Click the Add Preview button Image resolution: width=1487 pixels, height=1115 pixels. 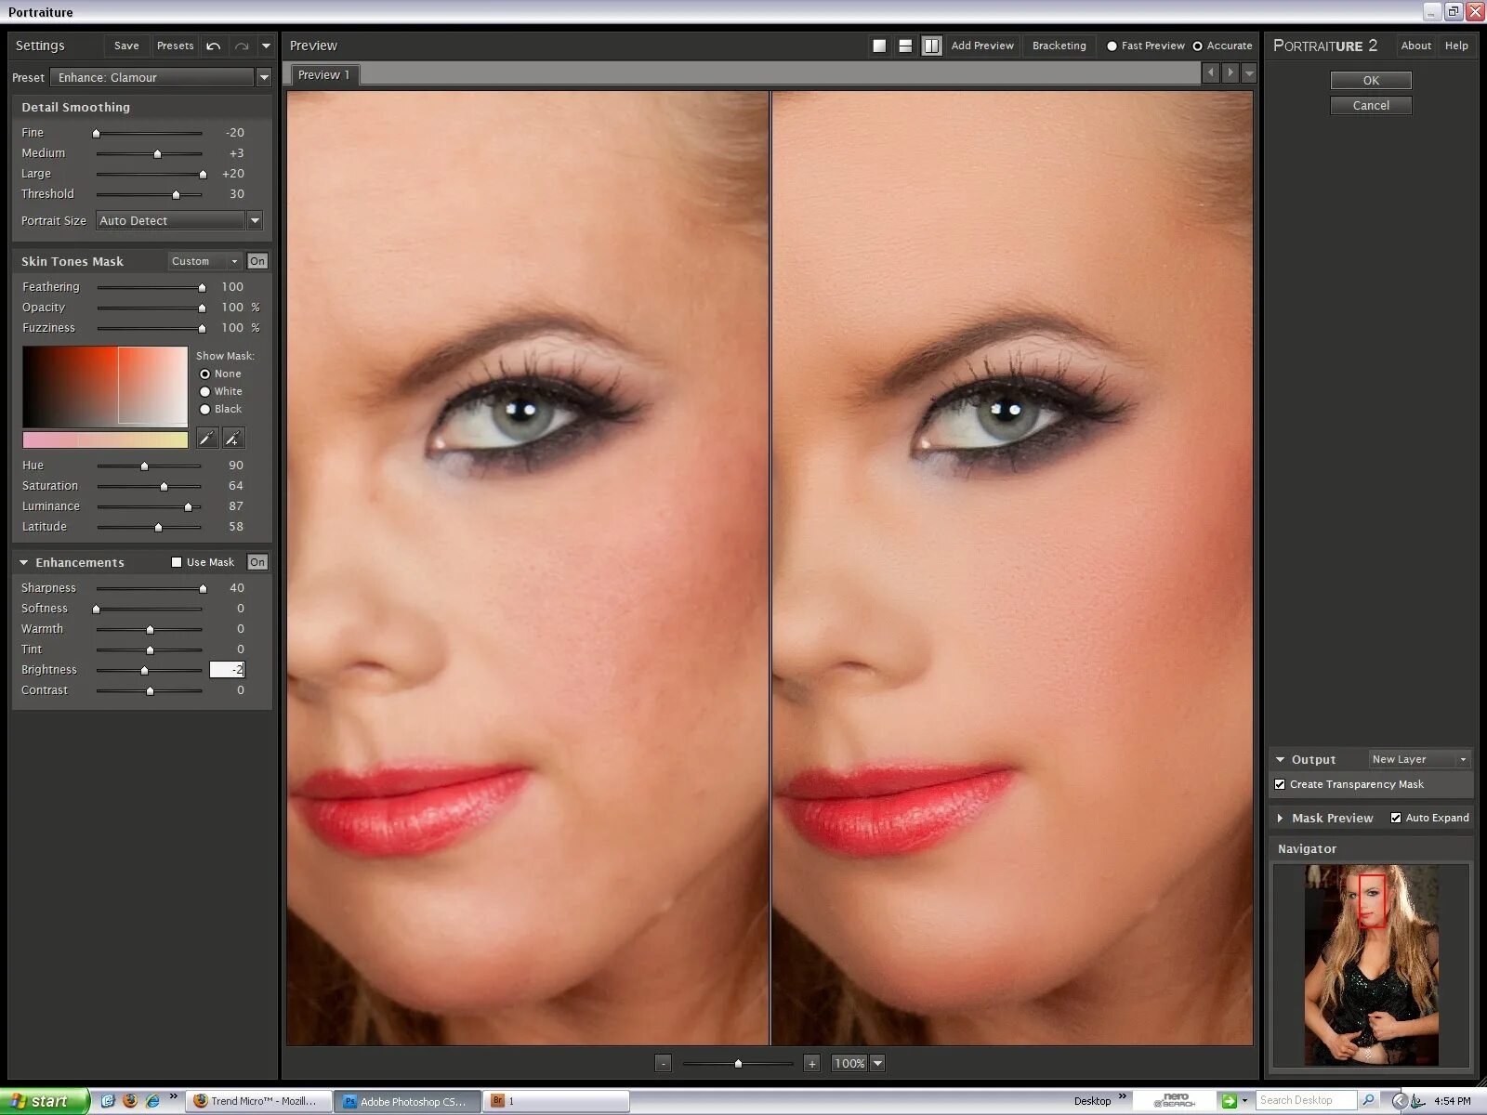(x=982, y=46)
